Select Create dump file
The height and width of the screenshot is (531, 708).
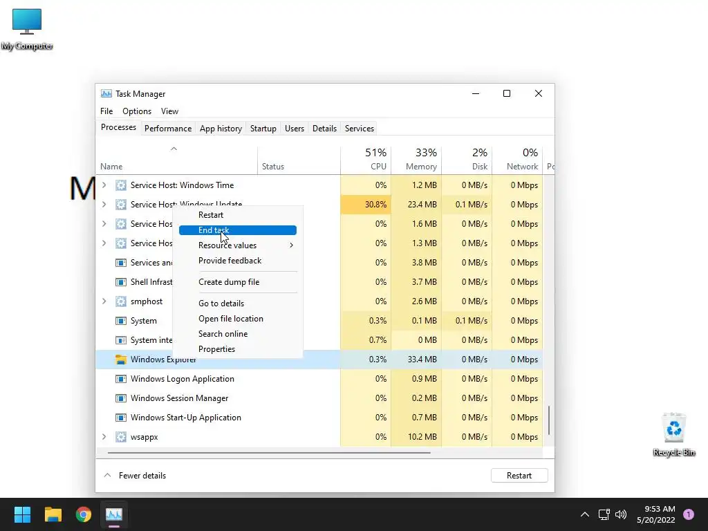click(238, 282)
